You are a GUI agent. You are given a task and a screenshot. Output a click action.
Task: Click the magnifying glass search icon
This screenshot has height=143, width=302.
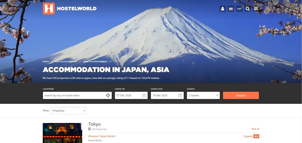(x=248, y=9)
